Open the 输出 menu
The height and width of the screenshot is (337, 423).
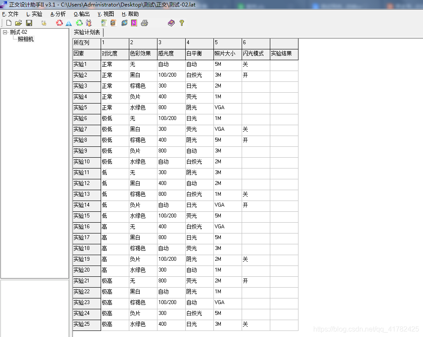pyautogui.click(x=82, y=14)
